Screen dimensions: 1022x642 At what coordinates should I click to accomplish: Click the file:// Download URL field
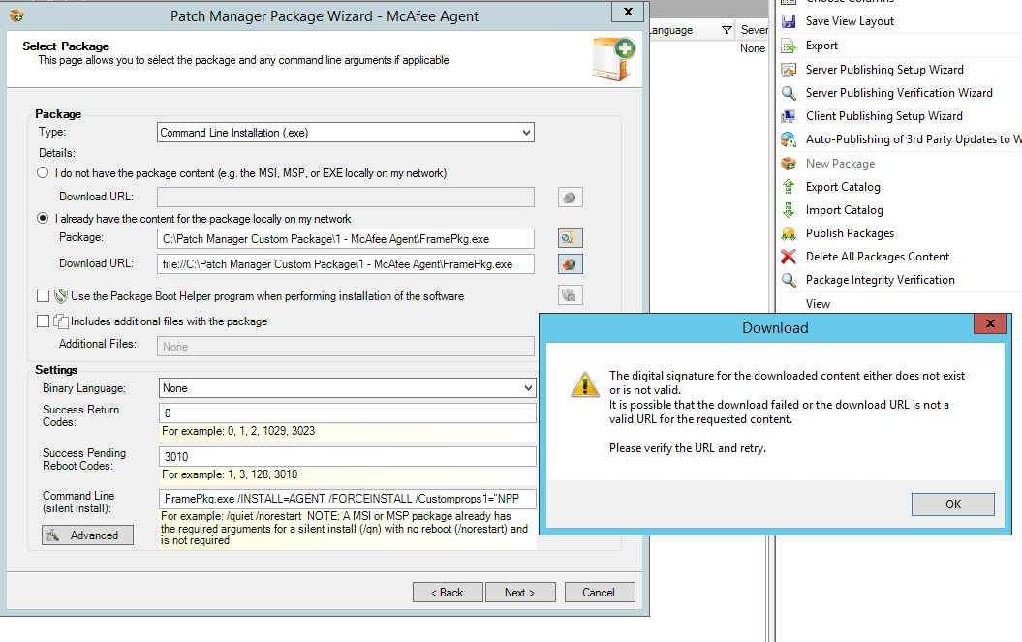pyautogui.click(x=346, y=264)
